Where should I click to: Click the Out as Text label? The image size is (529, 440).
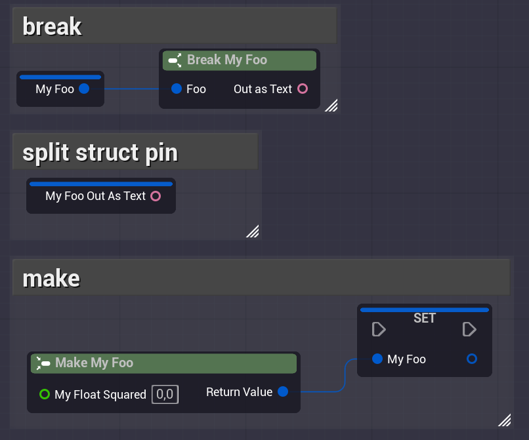263,89
